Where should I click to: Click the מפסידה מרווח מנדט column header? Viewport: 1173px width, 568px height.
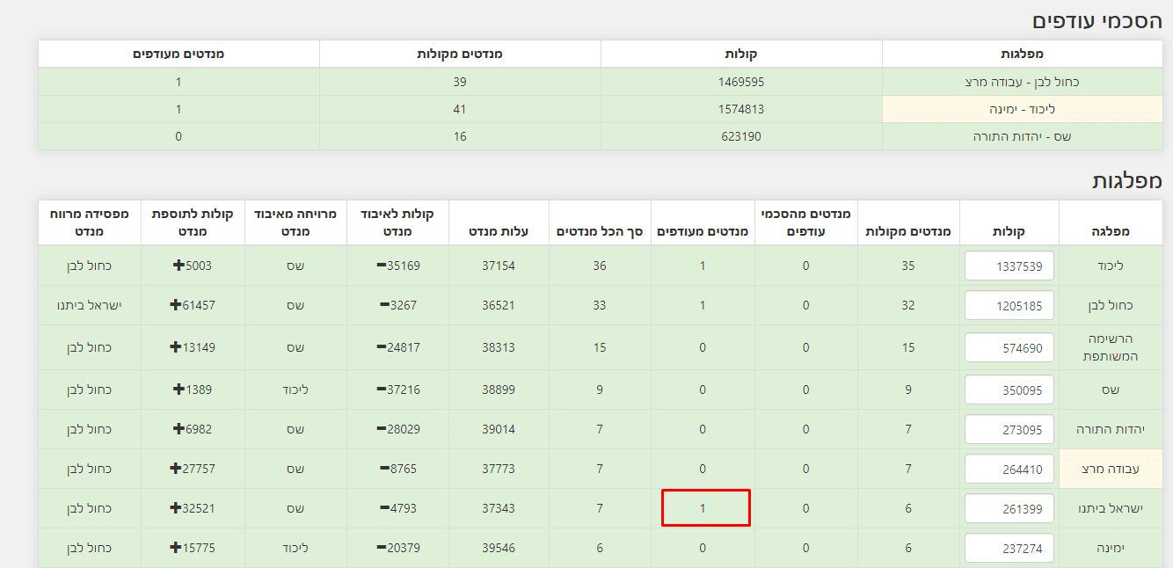click(x=90, y=222)
